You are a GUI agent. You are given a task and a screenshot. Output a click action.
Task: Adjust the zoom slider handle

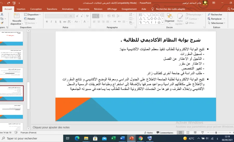coord(216,132)
